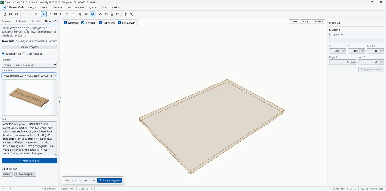The width and height of the screenshot is (386, 191).
Task: Click the Orijin X input field
Action: pos(340,62)
